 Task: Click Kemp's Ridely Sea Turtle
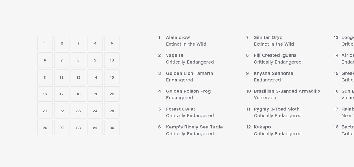coord(194,127)
